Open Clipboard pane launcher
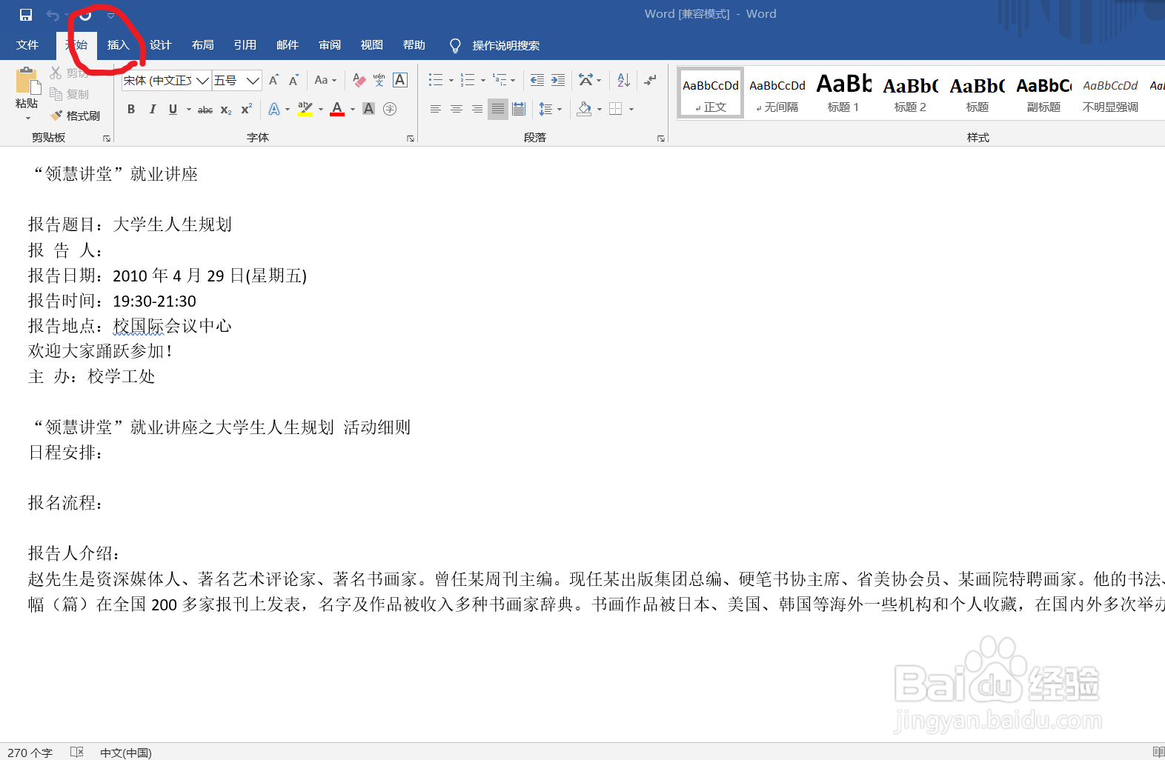This screenshot has width=1165, height=760. (107, 139)
